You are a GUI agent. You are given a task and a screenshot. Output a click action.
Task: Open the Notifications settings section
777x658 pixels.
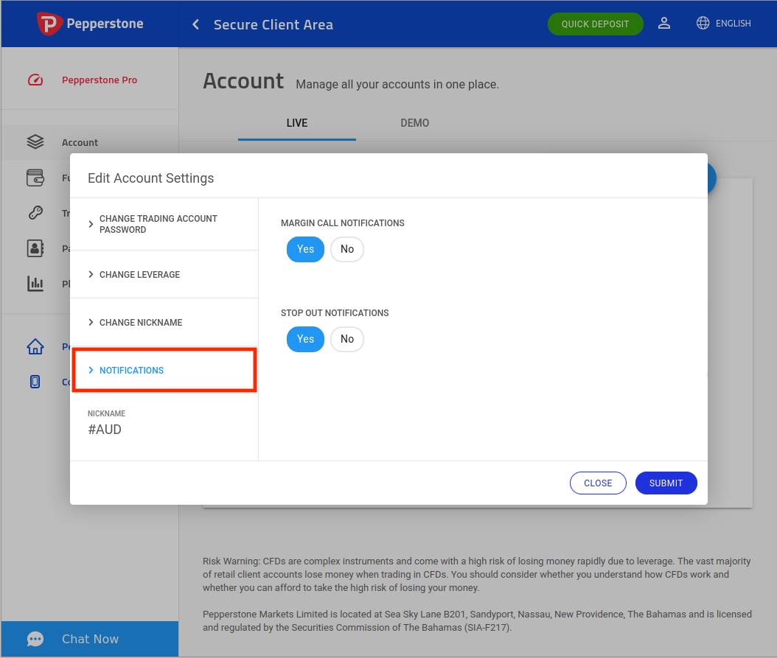(164, 370)
